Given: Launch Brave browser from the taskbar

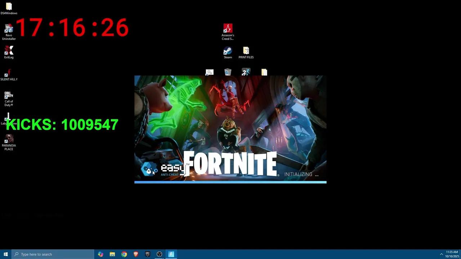Looking at the screenshot, I should (136, 254).
